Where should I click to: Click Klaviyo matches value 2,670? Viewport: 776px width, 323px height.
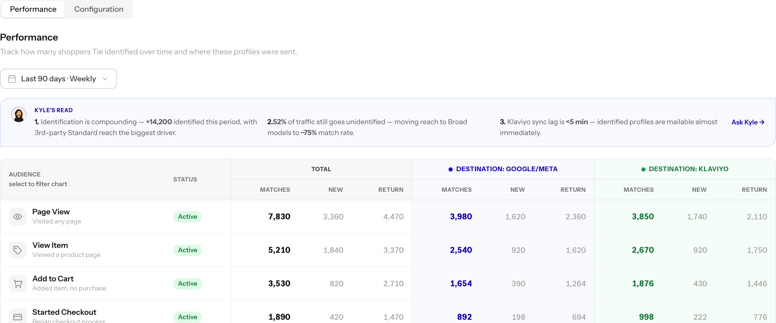(x=643, y=250)
